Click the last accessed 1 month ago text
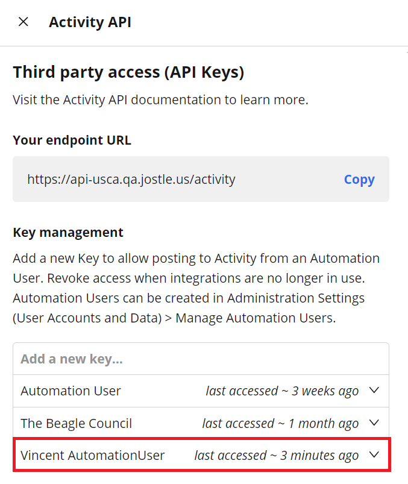Viewport: 408px width, 484px height. point(280,424)
